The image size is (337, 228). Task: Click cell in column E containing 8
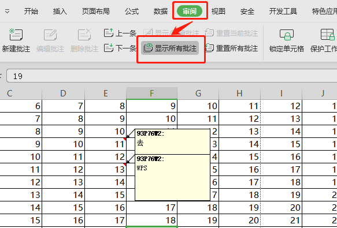(106, 106)
